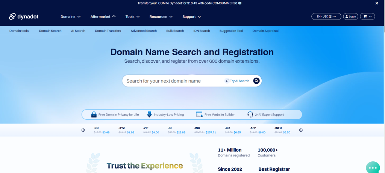Collapse the Aftermarket menu
Image resolution: width=385 pixels, height=173 pixels.
pos(103,17)
